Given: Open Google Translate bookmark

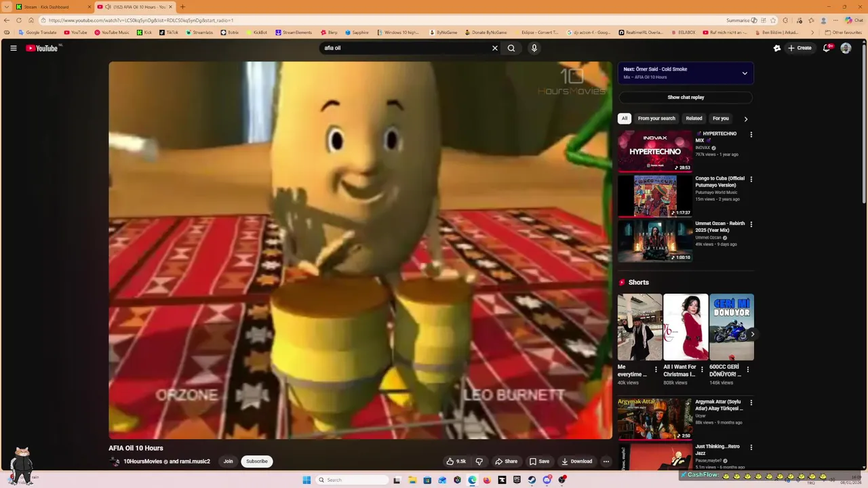Looking at the screenshot, I should (37, 33).
